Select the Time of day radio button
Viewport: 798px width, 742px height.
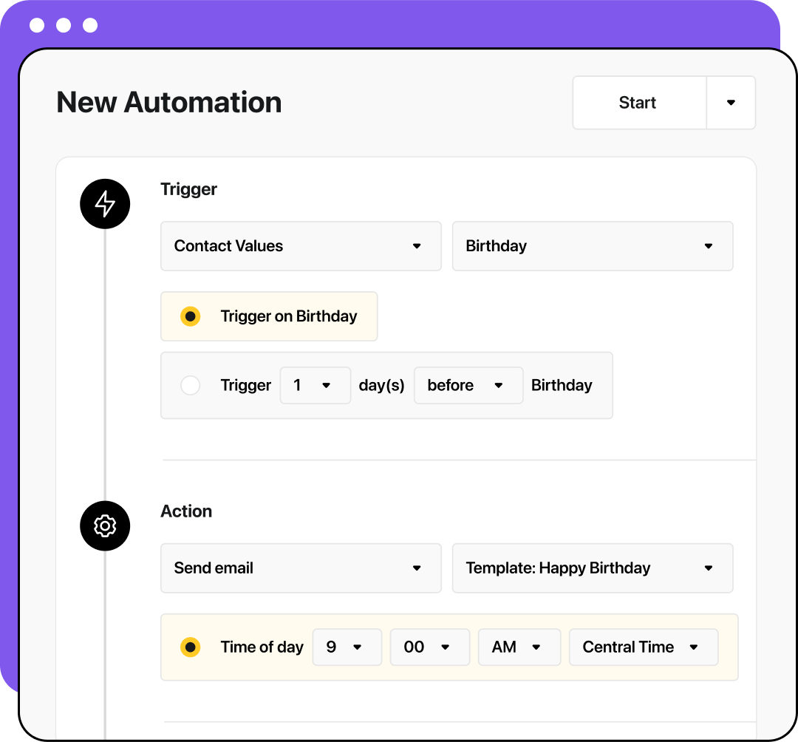pos(191,647)
